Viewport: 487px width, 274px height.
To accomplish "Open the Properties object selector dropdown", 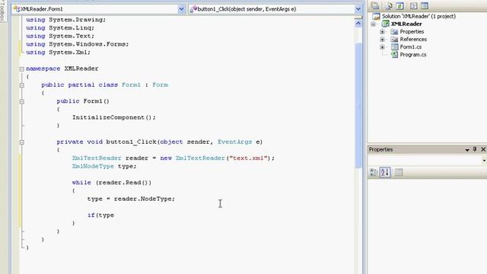I will [484, 161].
